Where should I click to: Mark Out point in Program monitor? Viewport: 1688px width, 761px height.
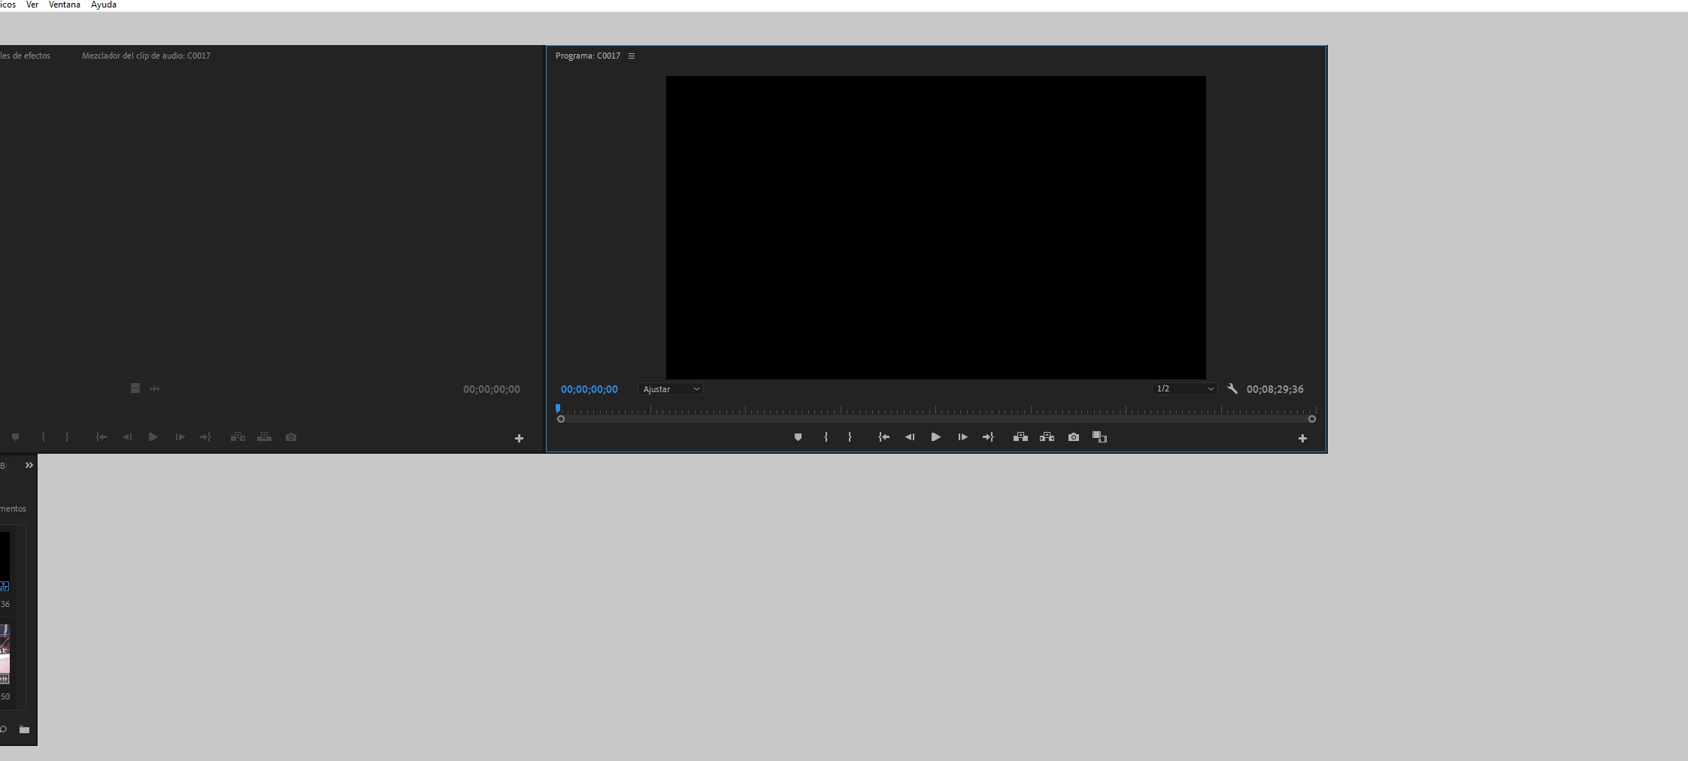click(x=850, y=437)
